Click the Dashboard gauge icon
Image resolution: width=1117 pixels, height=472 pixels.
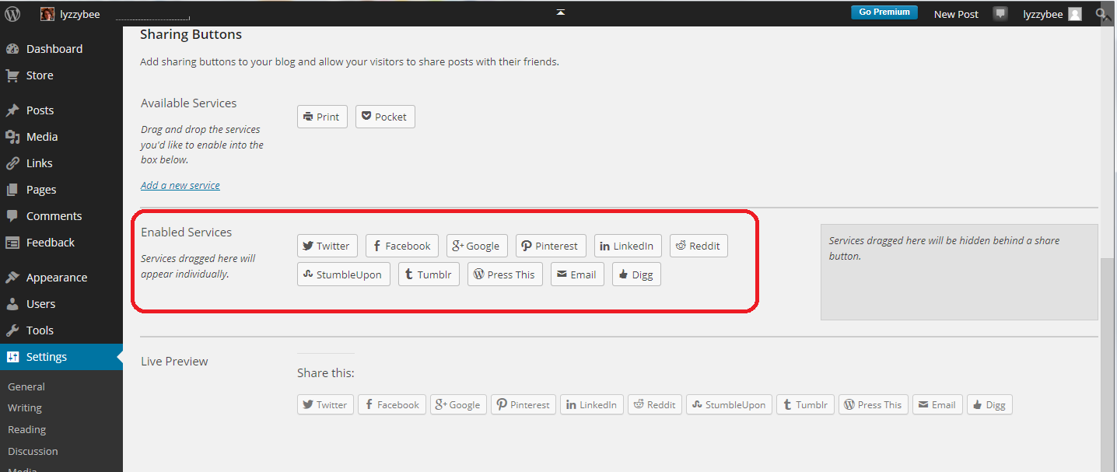(12, 49)
